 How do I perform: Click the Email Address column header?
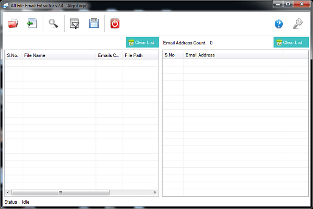tap(234, 55)
